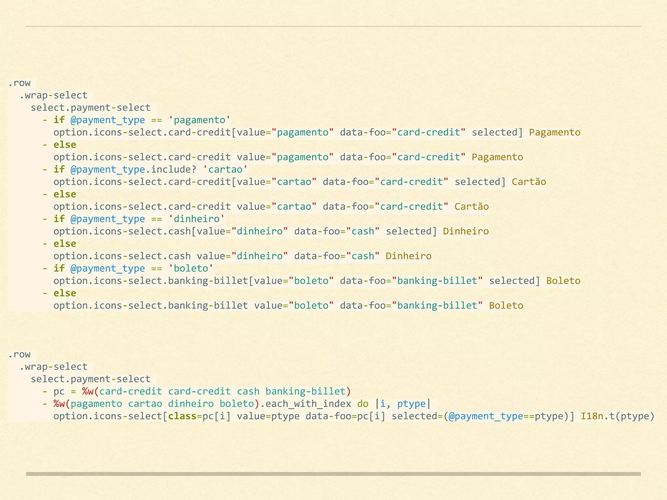Image resolution: width=667 pixels, height=500 pixels.
Task: Click the first '.row' line of code
Action: point(20,83)
